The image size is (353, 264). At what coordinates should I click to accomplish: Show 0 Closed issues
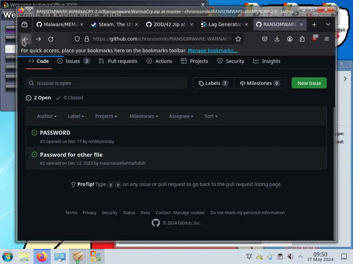(70, 98)
